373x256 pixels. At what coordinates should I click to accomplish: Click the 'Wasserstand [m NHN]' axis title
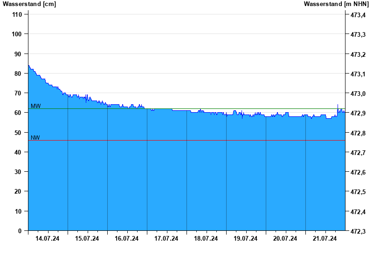point(336,4)
